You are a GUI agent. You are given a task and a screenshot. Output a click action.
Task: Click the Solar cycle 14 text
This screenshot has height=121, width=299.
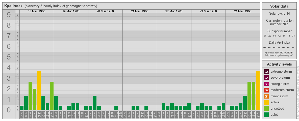pos(279,14)
